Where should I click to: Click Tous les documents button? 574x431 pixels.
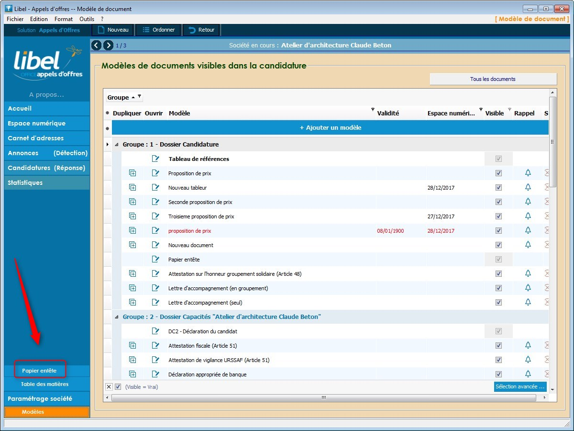(x=493, y=79)
